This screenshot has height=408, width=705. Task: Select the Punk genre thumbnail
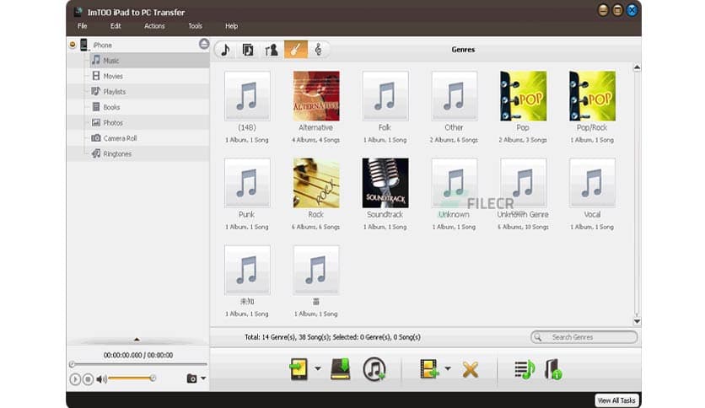[247, 183]
